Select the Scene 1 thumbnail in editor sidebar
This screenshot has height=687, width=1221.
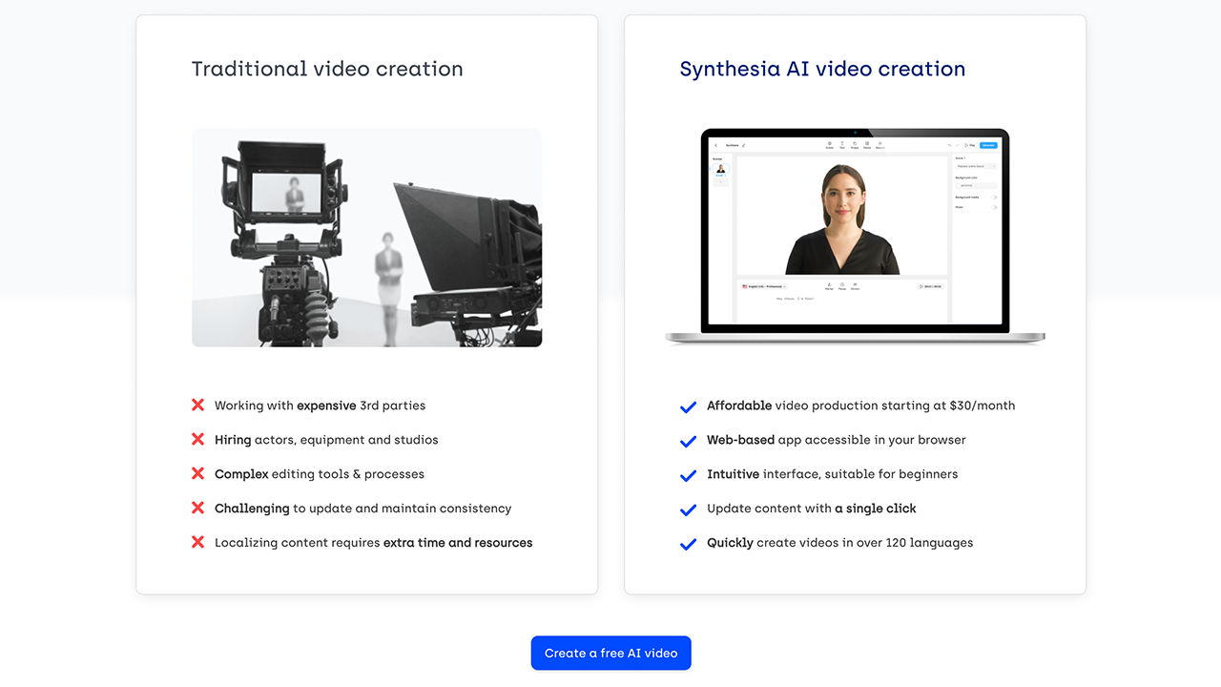click(x=720, y=169)
